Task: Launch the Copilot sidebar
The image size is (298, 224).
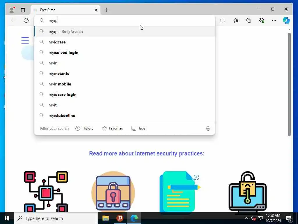Action: 286,20
